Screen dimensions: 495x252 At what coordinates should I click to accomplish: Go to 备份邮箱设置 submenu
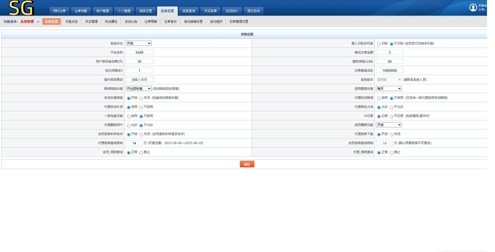193,21
